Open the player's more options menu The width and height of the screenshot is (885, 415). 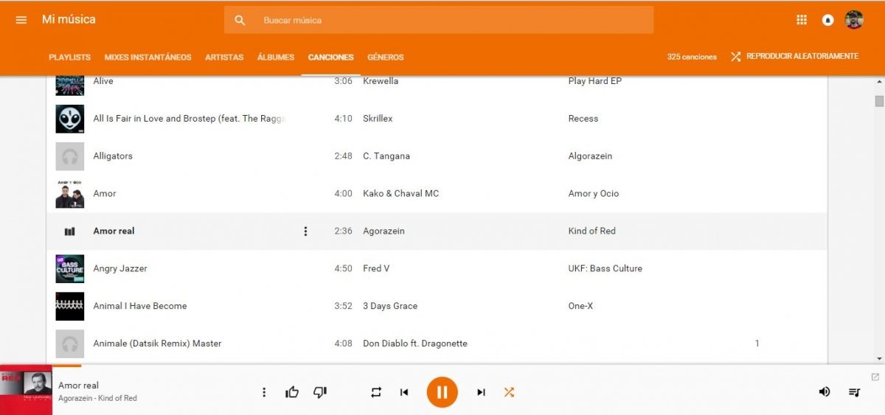click(x=264, y=392)
